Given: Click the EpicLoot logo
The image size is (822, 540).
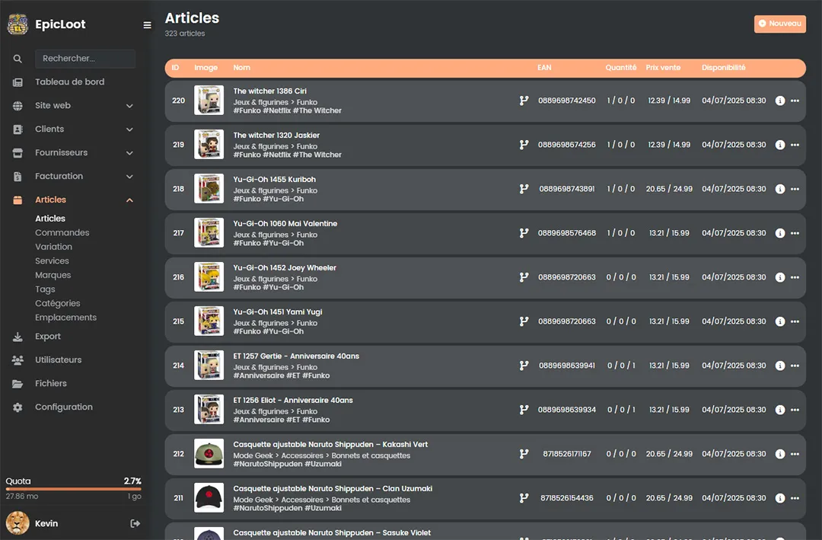Looking at the screenshot, I should pos(18,24).
